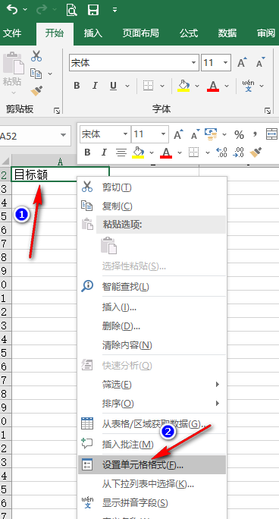279x519 pixels.
Task: Click the ribbon Borders icon
Action: [148, 86]
